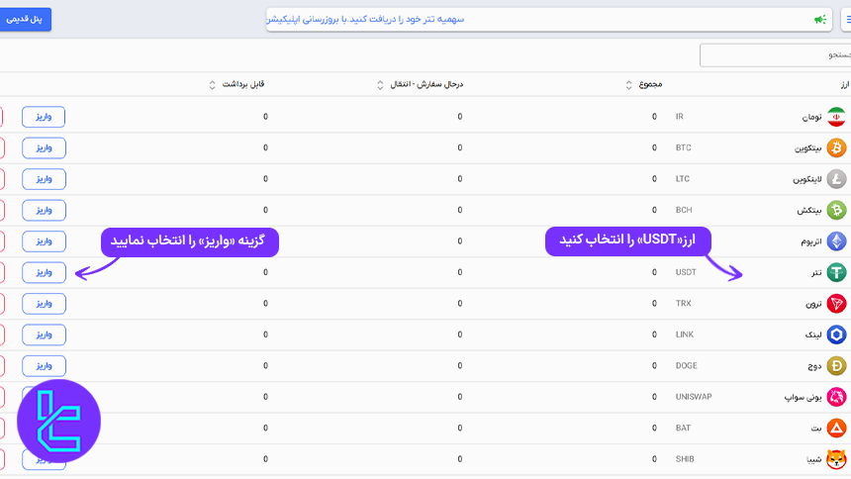The height and width of the screenshot is (479, 851).
Task: Click واریز deposit button in BTC row
Action: coord(44,147)
